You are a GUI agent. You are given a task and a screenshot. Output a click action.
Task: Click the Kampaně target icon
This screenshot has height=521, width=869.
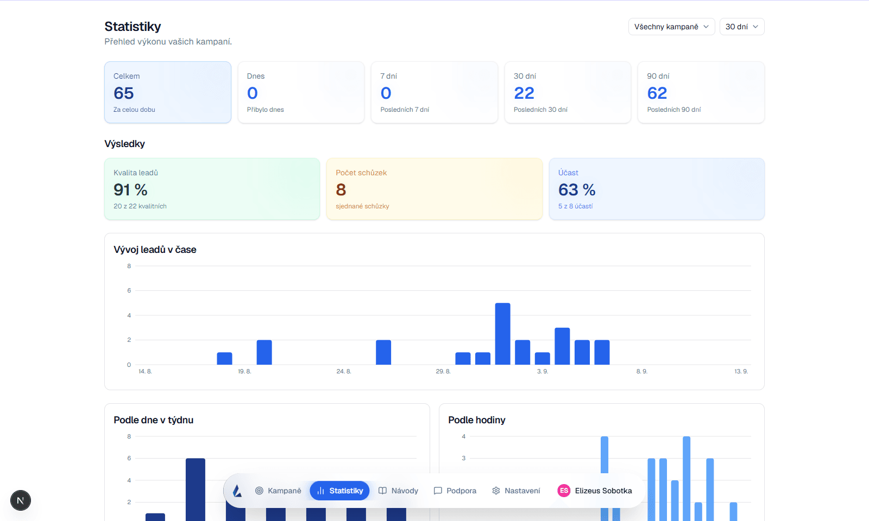(x=259, y=491)
